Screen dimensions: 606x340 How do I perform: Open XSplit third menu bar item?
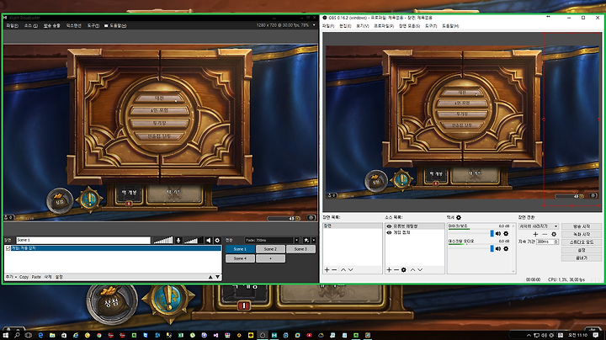click(52, 26)
